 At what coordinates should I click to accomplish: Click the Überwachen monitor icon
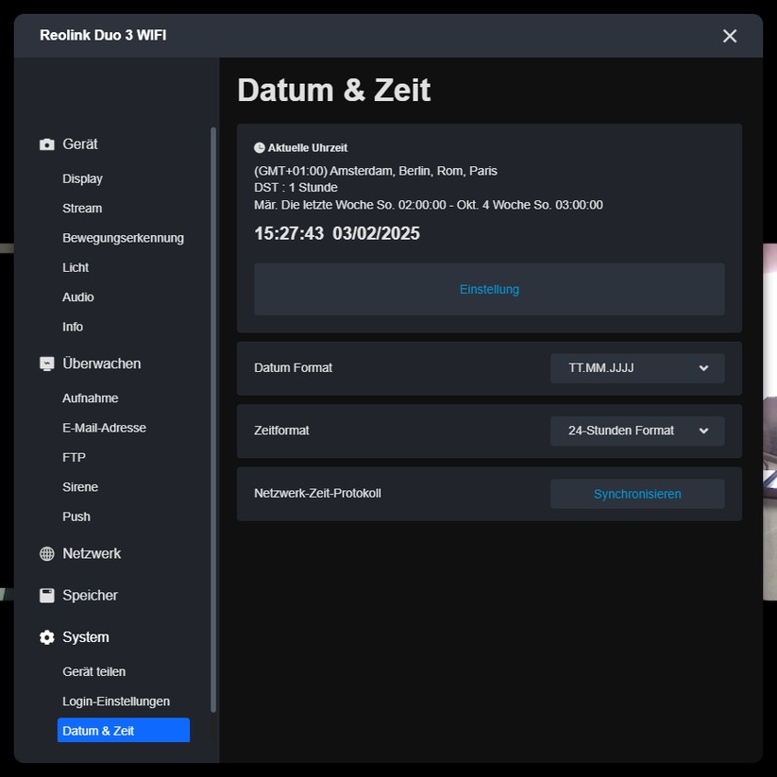click(46, 363)
